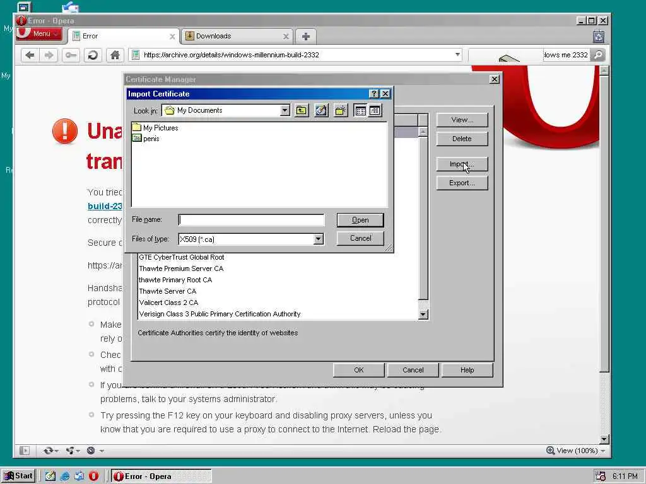Screen dimensions: 646x484
Task: Click the page icon in the address bar
Action: coord(136,55)
